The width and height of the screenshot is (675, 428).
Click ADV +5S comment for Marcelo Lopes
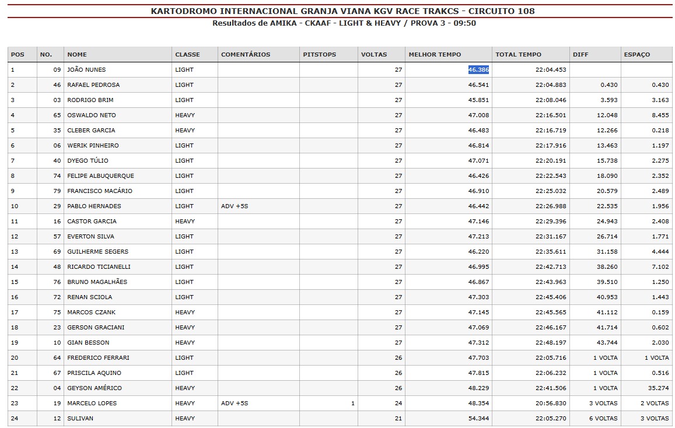(235, 404)
